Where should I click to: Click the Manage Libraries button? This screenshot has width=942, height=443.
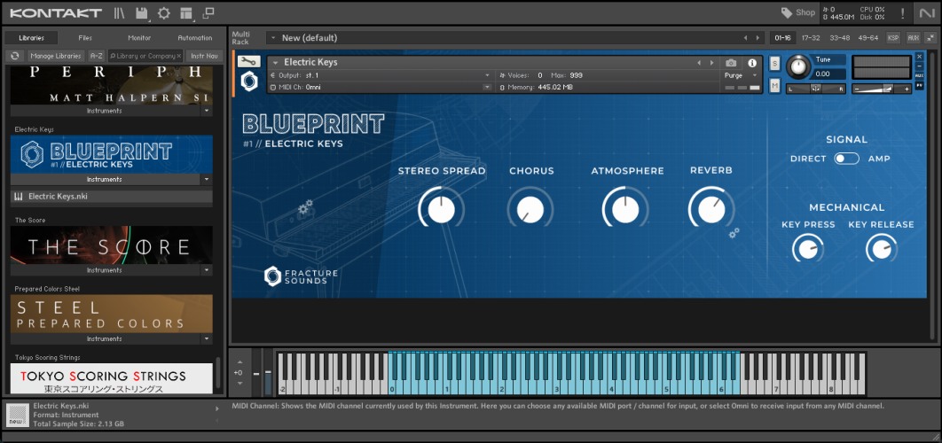pyautogui.click(x=55, y=56)
